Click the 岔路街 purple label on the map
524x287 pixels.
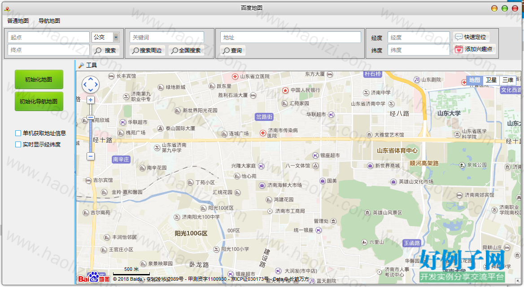point(264,117)
